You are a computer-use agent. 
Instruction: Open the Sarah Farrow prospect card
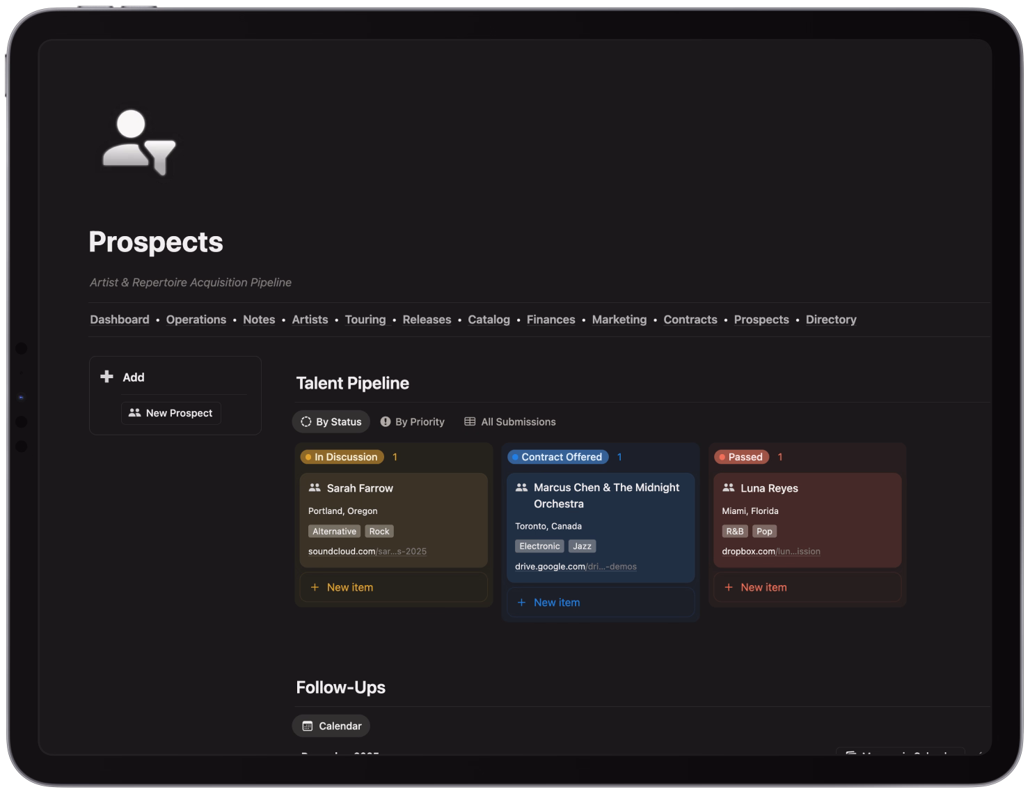394,520
